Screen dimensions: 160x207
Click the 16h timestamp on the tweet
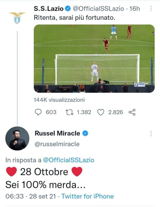pyautogui.click(x=135, y=9)
